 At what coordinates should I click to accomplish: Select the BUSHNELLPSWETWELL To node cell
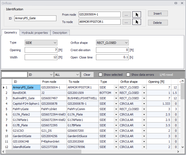(83, 98)
